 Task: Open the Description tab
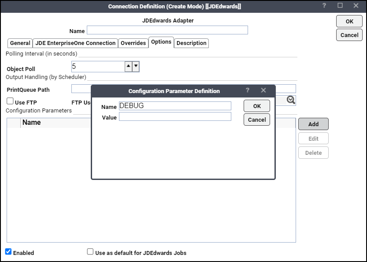192,43
